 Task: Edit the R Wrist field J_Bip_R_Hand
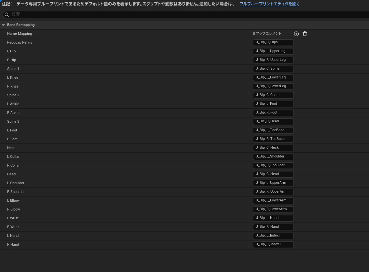coord(273,227)
